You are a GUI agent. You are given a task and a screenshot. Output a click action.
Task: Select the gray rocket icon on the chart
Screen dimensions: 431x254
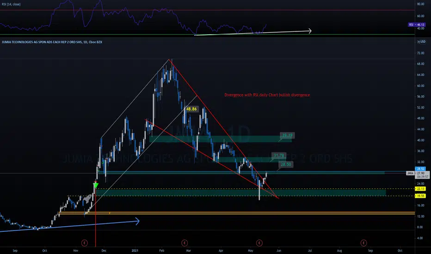coord(87,199)
